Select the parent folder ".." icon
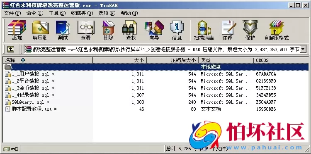This screenshot has height=154, width=311. (x=8, y=67)
